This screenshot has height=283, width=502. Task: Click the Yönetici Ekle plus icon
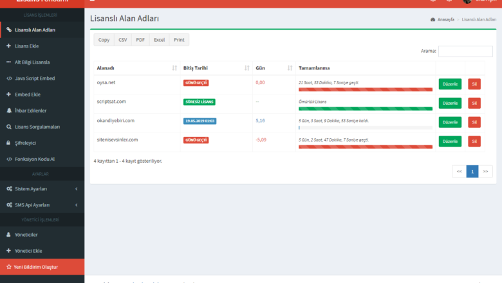coord(8,251)
